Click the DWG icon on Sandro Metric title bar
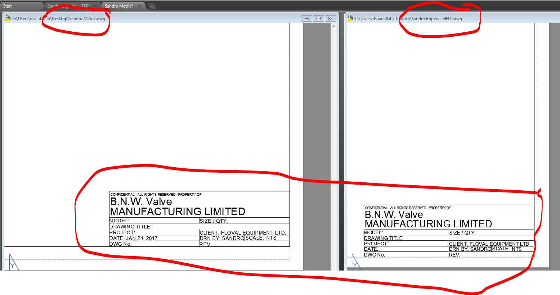Image resolution: width=560 pixels, height=295 pixels. click(8, 18)
